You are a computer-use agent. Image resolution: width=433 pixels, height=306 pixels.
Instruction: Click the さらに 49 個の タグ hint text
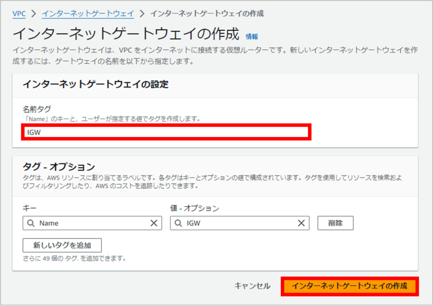pyautogui.click(x=75, y=258)
